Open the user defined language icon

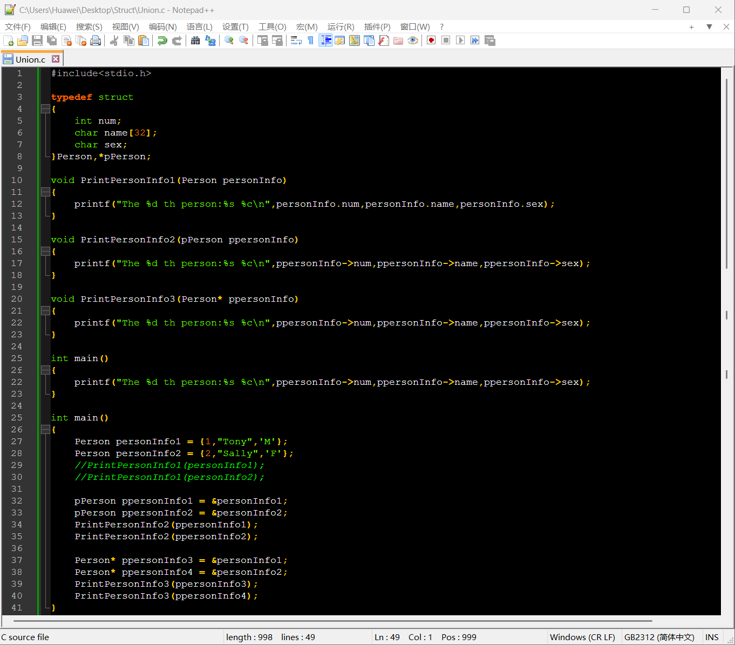340,40
